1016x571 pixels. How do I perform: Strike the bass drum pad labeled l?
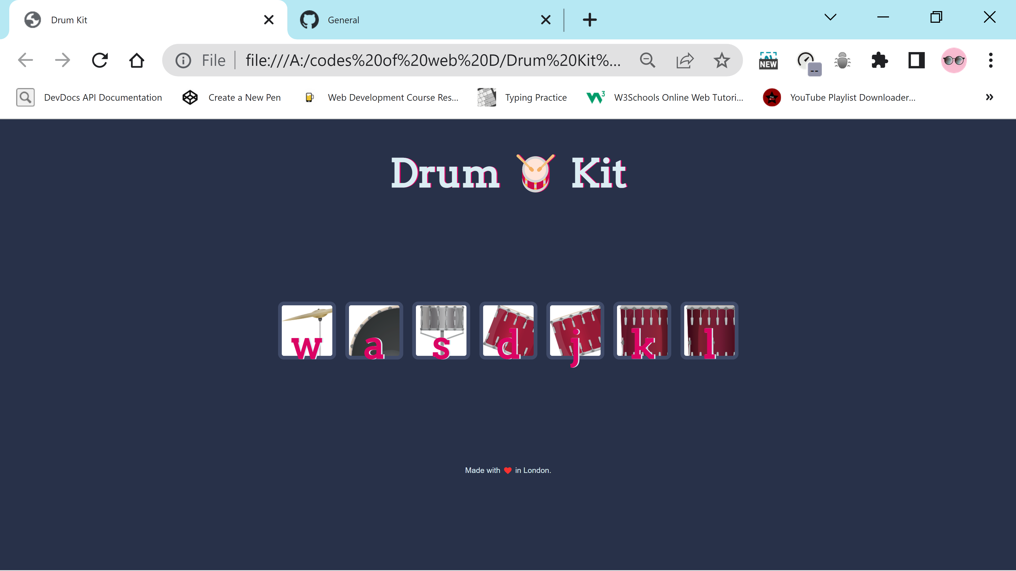point(709,330)
